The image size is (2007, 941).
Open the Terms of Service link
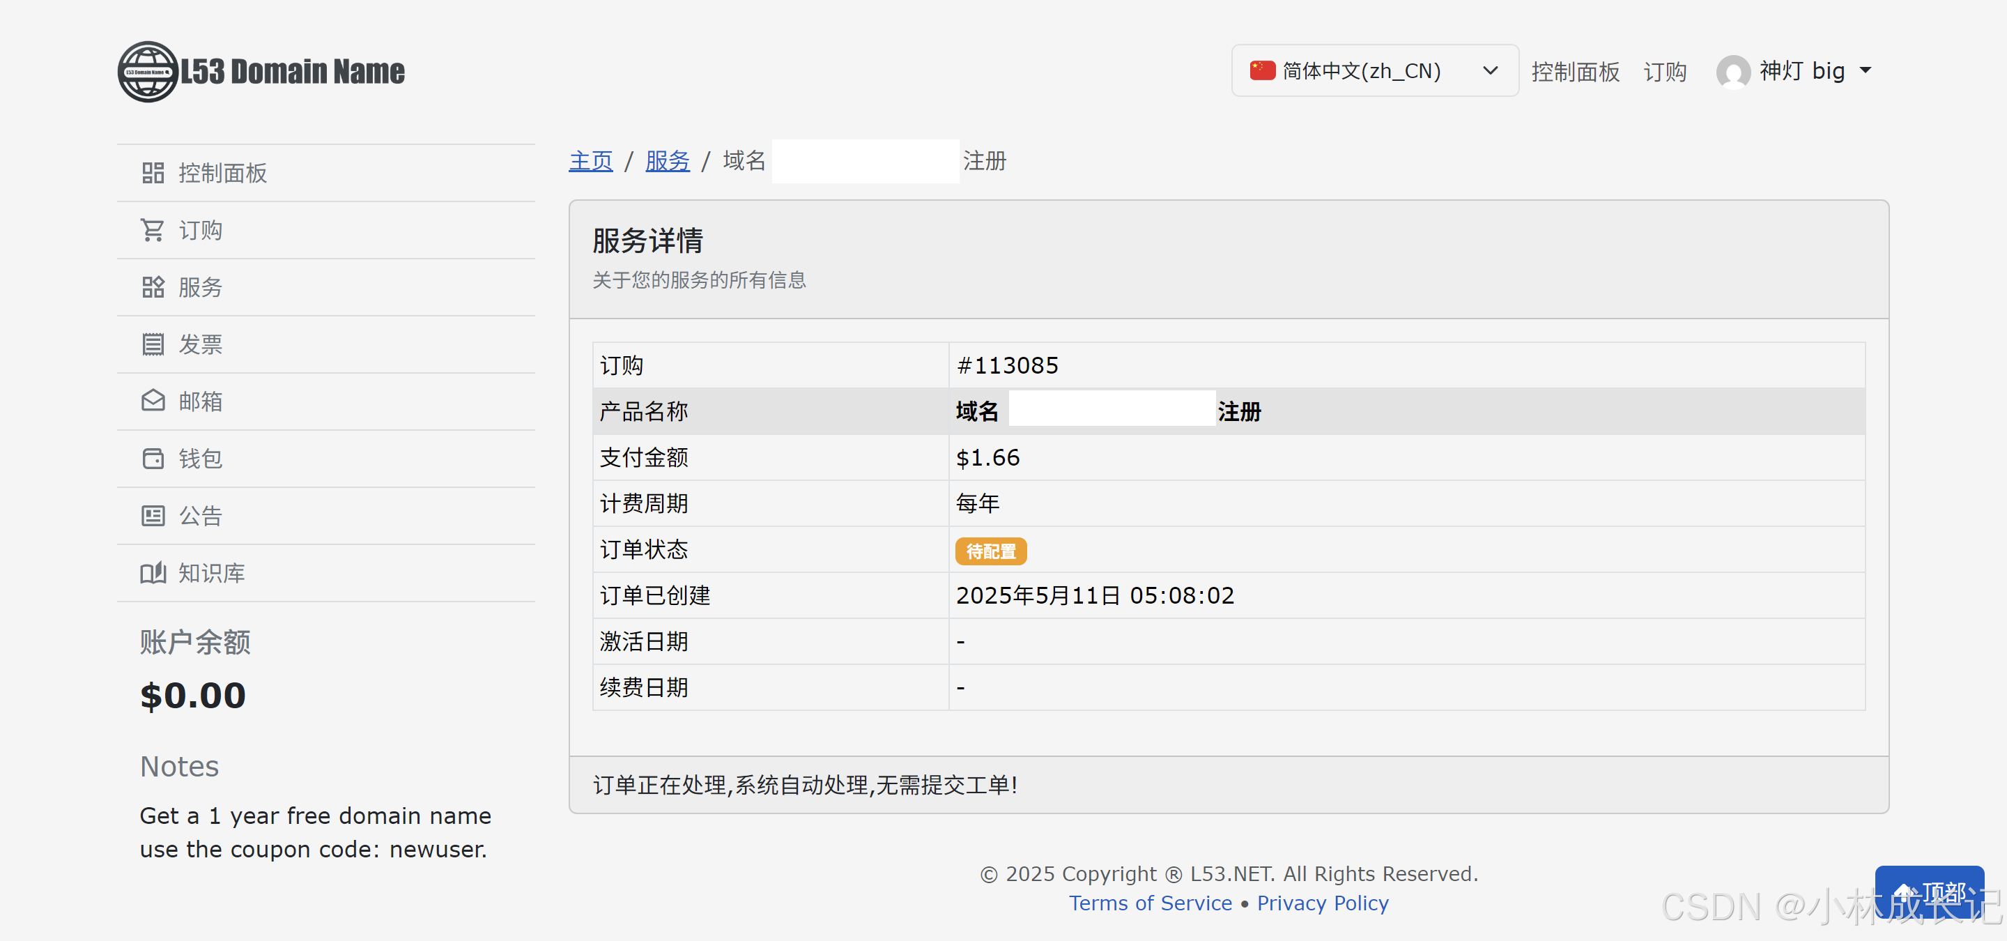coord(1150,903)
